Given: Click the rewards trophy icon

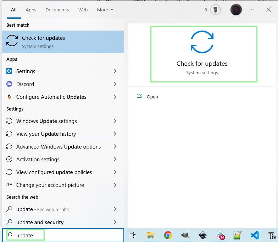Looking at the screenshot, I should pyautogui.click(x=216, y=10).
